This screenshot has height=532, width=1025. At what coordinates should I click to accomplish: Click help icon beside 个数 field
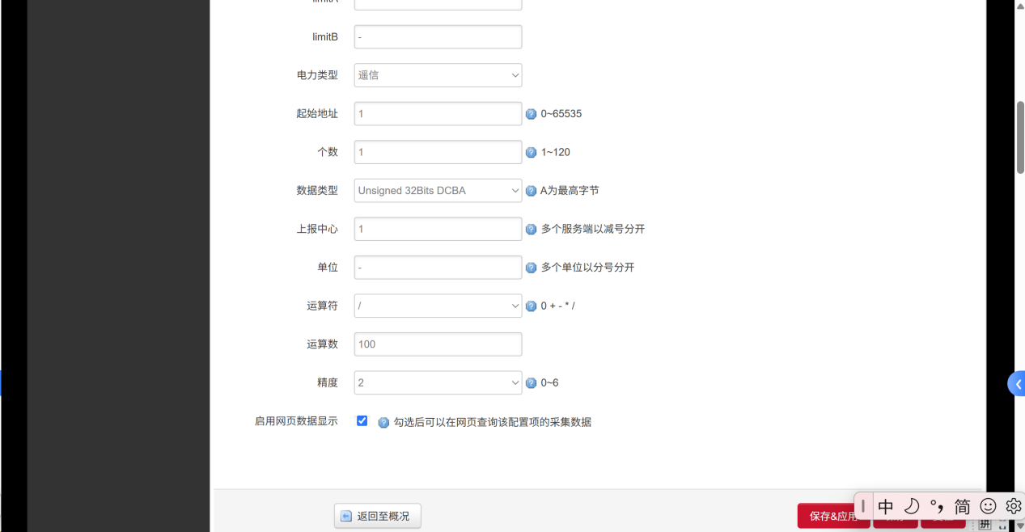(x=531, y=152)
